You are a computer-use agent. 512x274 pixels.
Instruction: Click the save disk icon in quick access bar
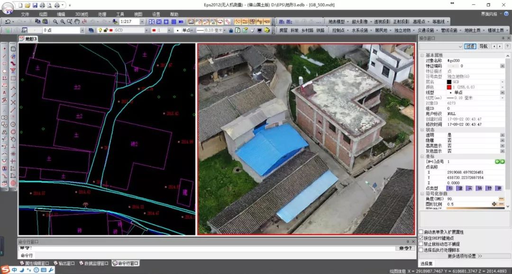[34, 5]
